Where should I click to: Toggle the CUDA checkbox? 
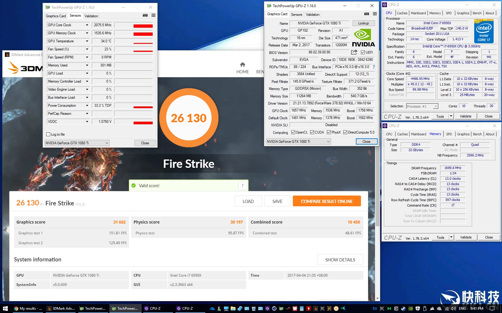point(312,132)
